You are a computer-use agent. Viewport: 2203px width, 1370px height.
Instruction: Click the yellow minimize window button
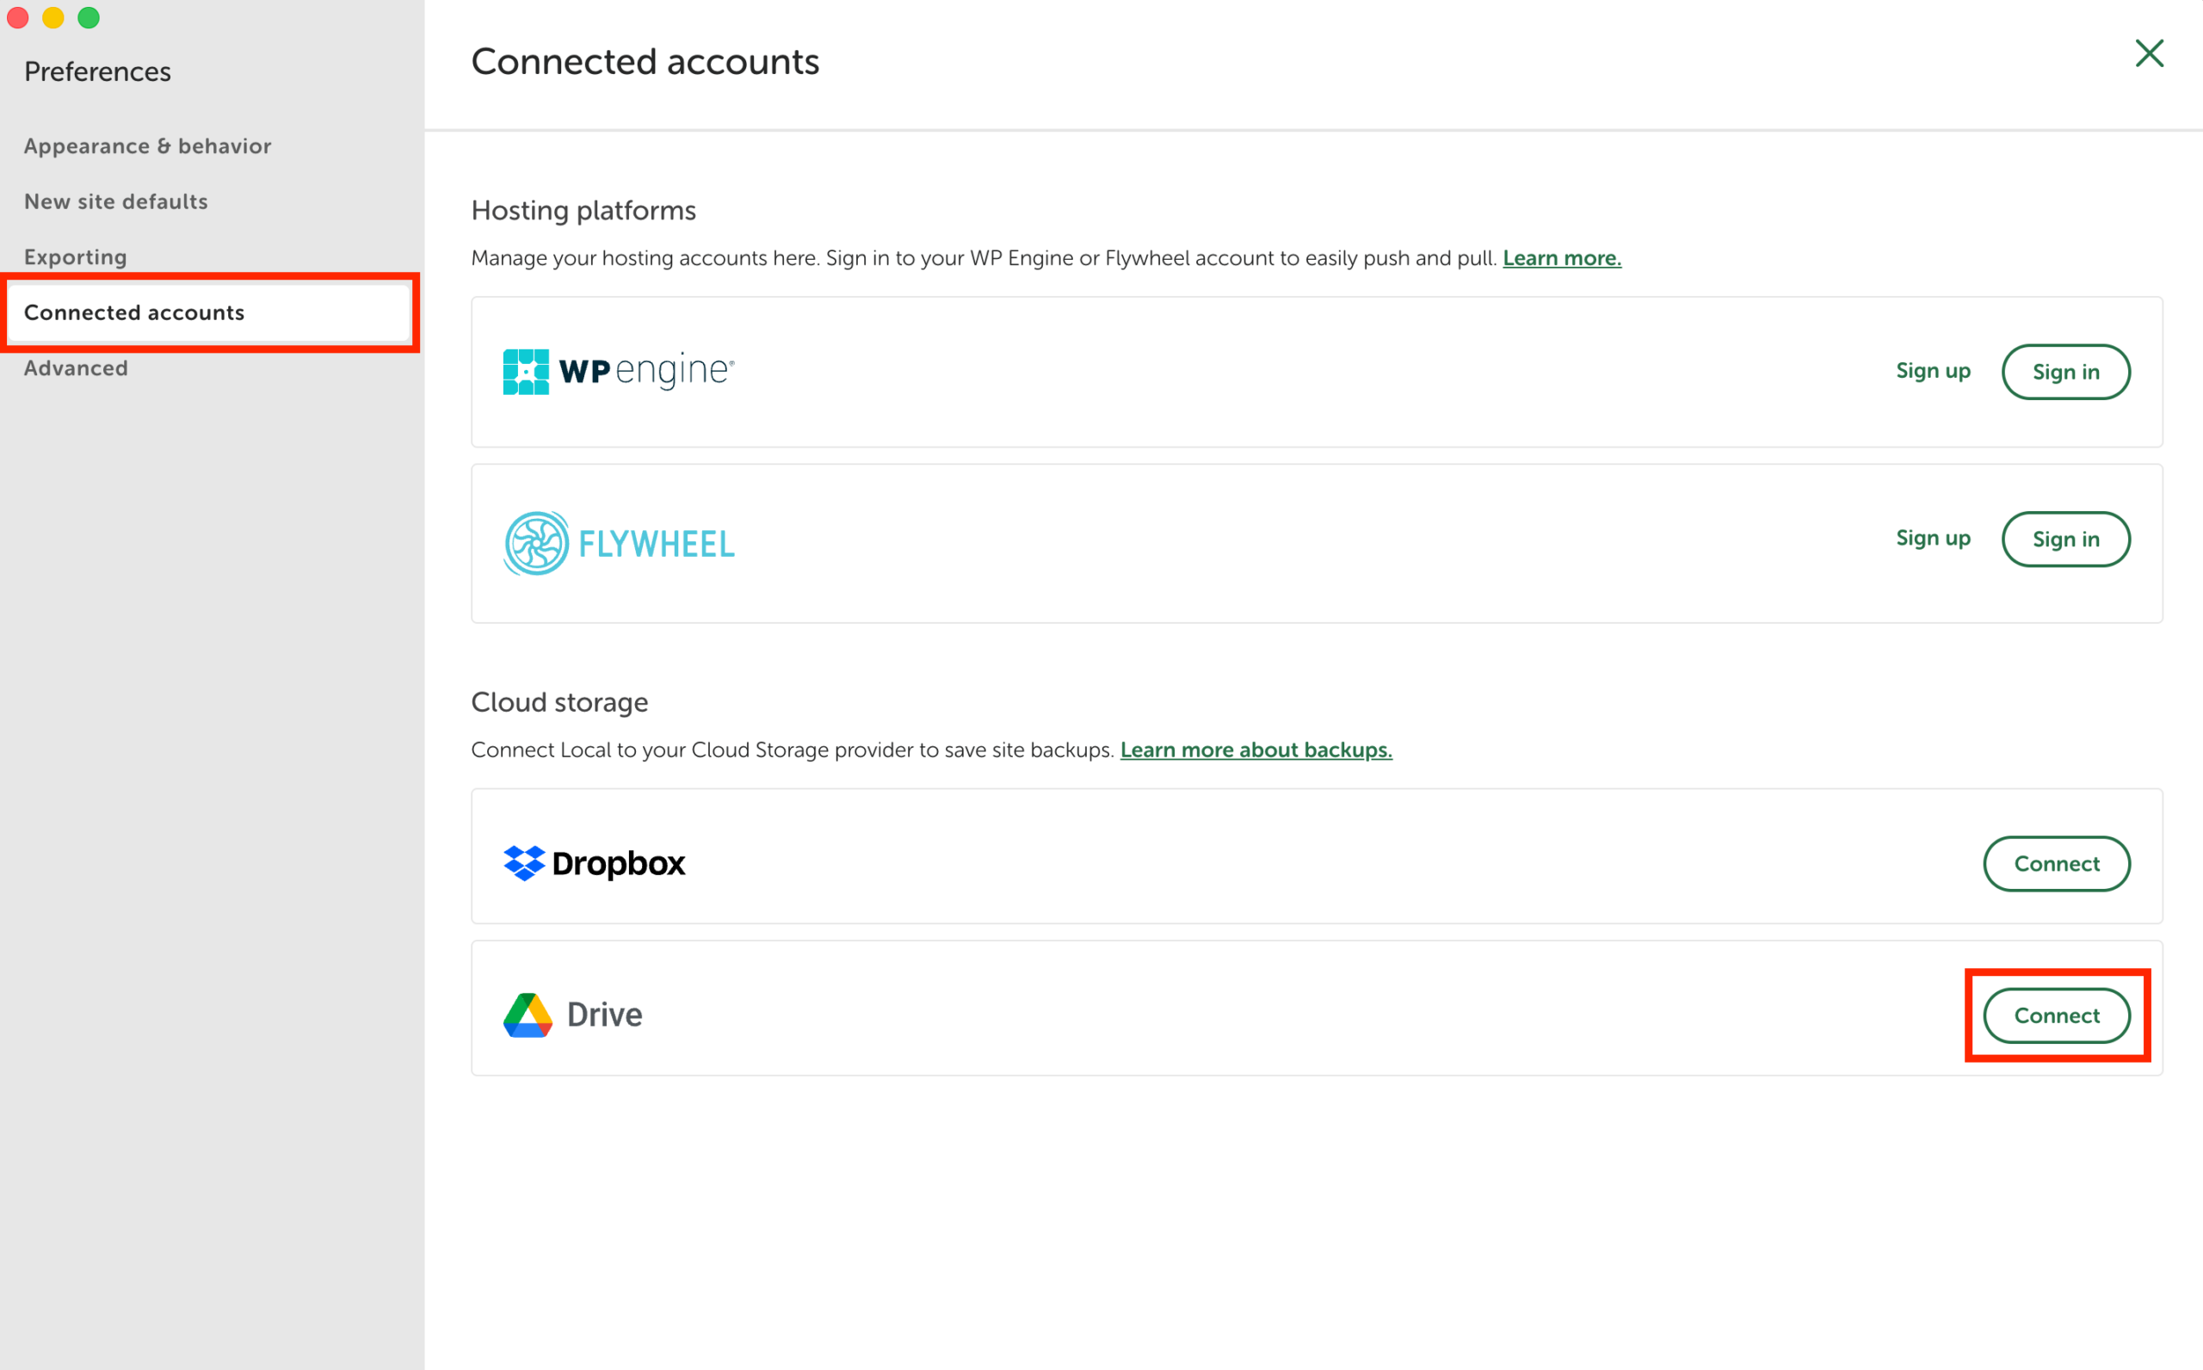click(53, 17)
